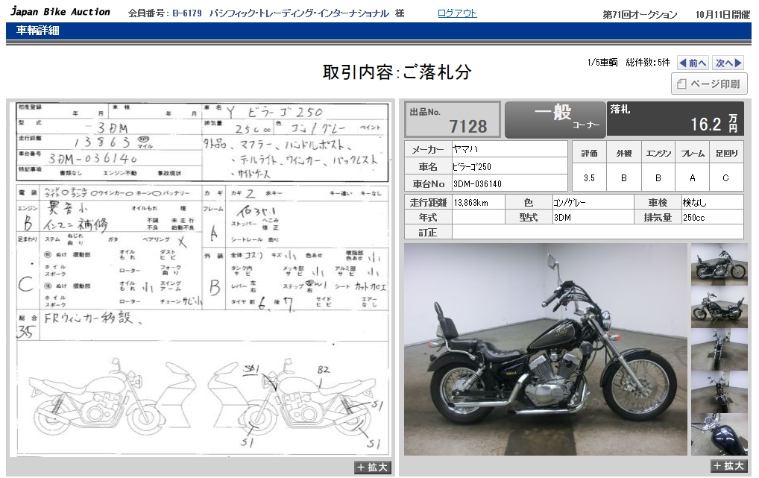Click the overall rating value 3.5
Viewport: 759px width, 478px height.
click(589, 177)
